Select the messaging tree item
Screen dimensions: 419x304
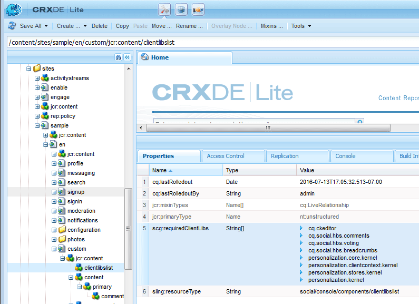tap(81, 173)
